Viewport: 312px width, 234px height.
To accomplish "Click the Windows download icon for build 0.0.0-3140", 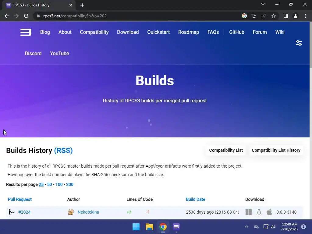I will click(x=249, y=212).
